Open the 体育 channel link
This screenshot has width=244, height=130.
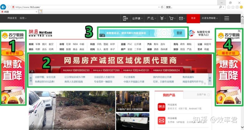click(62, 44)
